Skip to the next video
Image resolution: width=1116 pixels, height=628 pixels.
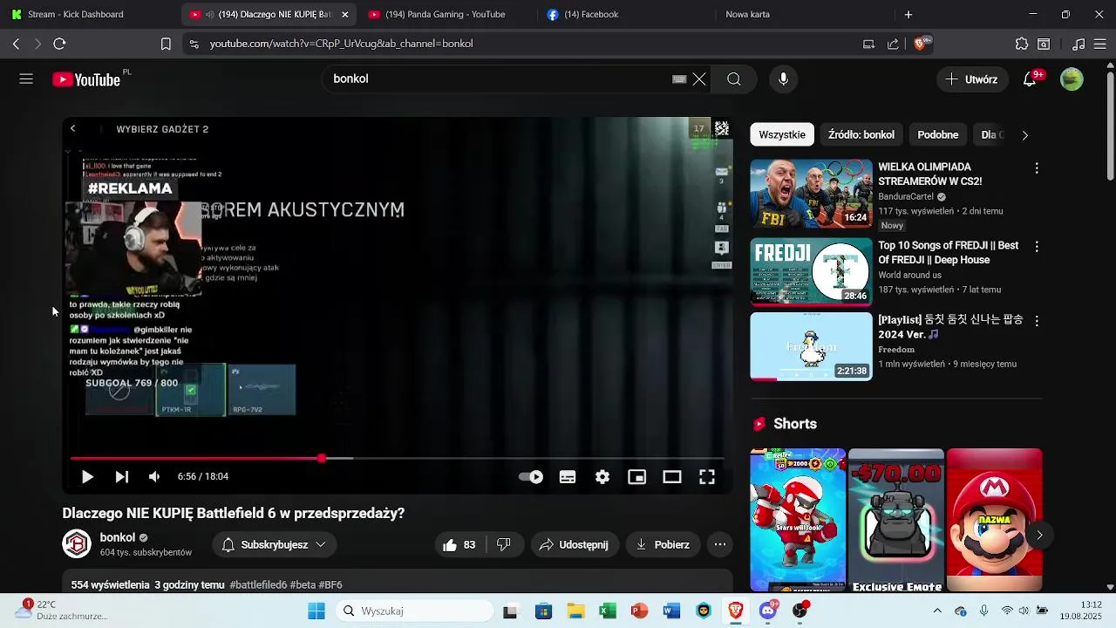[x=122, y=477]
